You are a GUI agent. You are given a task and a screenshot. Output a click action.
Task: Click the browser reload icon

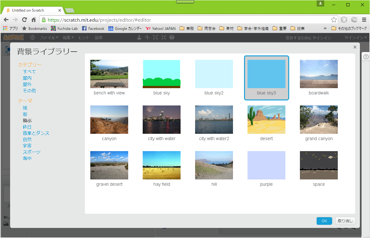[x=24, y=20]
